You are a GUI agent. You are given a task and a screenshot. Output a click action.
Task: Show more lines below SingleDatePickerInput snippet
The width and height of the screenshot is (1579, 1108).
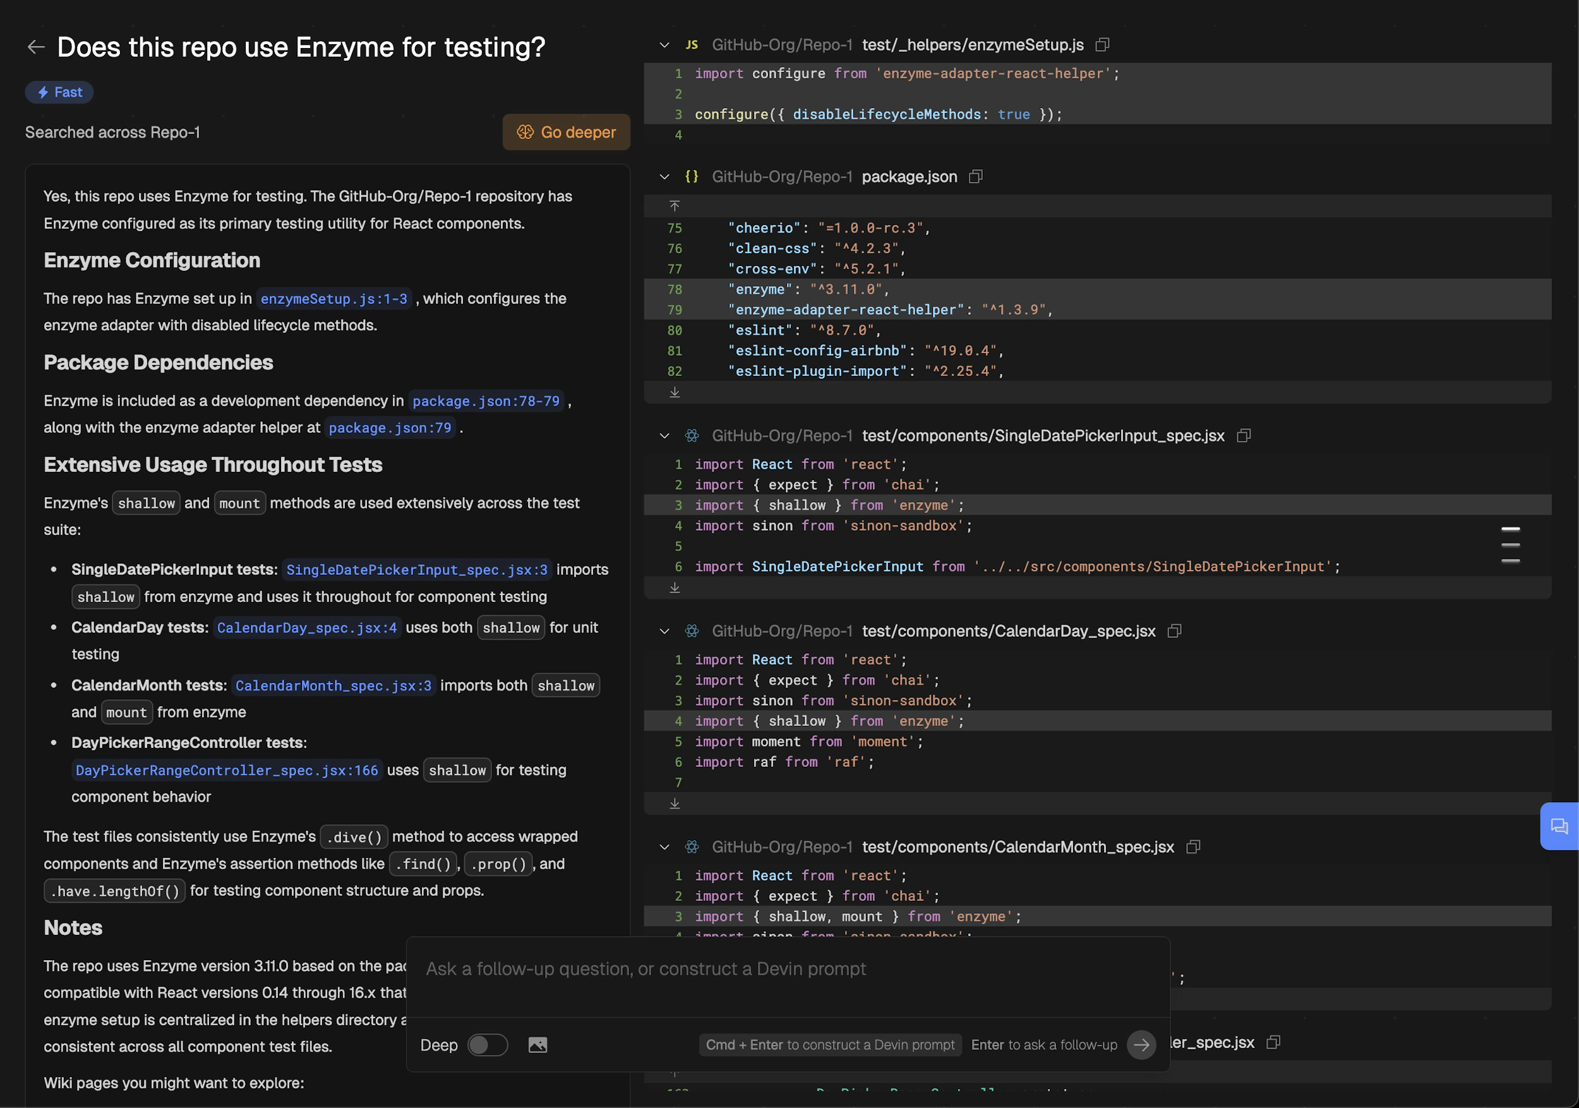tap(675, 587)
